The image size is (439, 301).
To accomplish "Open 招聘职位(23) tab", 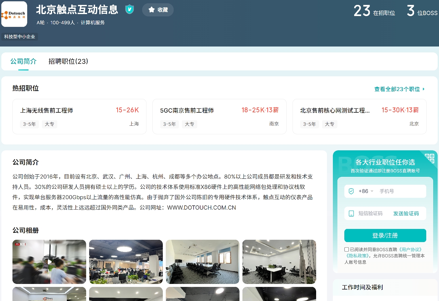I will [x=68, y=61].
